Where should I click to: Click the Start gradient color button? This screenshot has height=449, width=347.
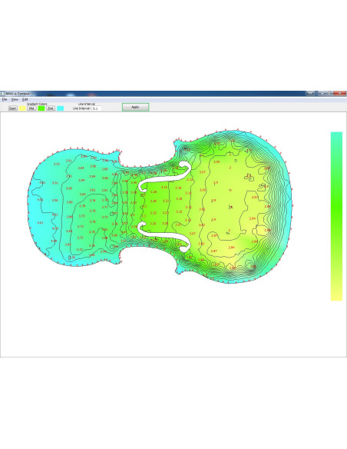point(13,108)
